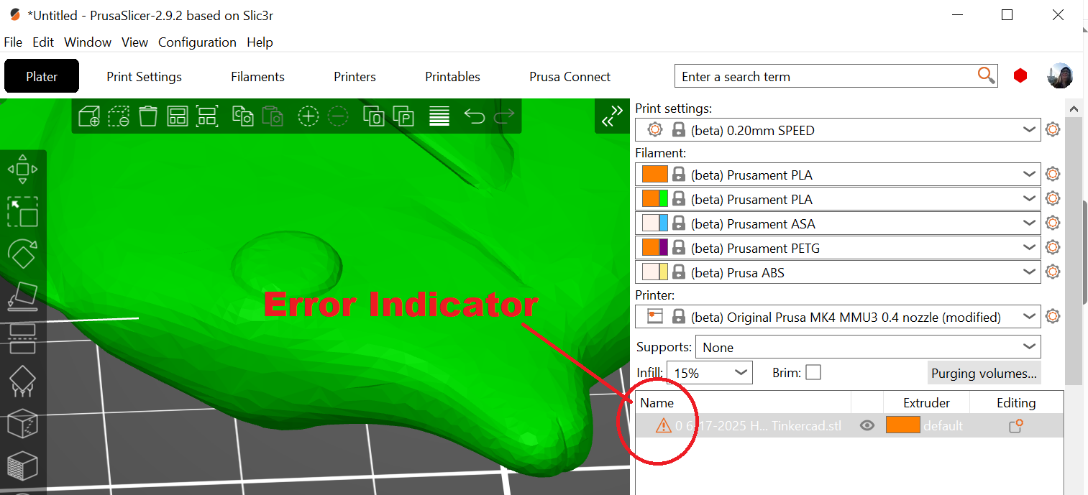Viewport: 1088px width, 495px height.
Task: Toggle the eye visibility icon for the STL object
Action: pyautogui.click(x=867, y=425)
